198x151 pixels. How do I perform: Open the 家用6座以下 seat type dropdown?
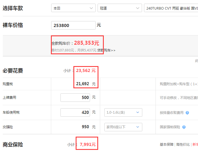(123, 127)
